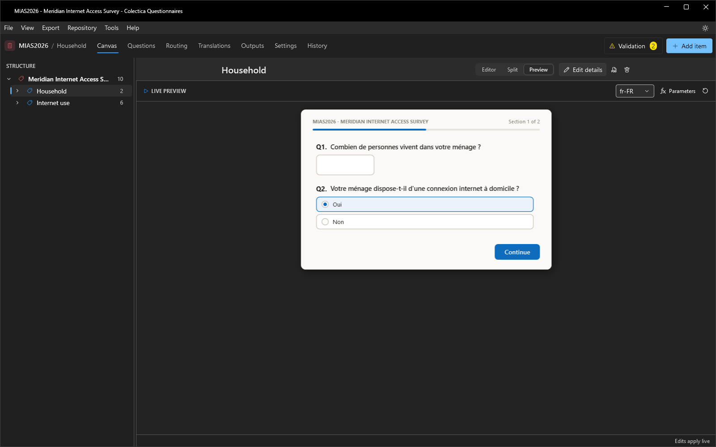Click the Add item button

[x=689, y=46]
